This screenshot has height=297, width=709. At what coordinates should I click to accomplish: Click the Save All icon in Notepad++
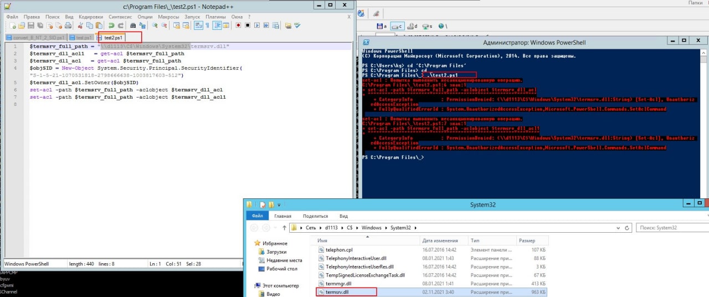40,25
